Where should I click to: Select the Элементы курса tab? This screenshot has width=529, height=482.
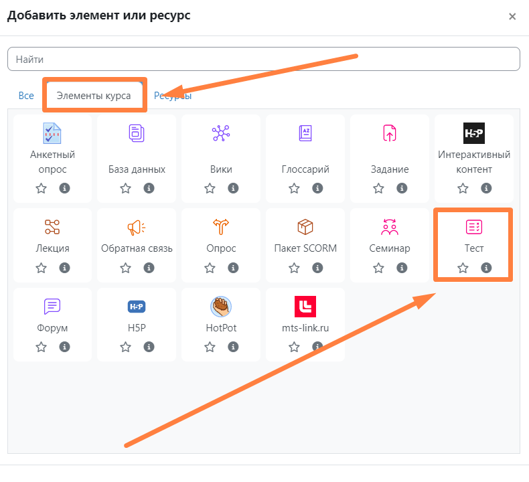click(94, 96)
